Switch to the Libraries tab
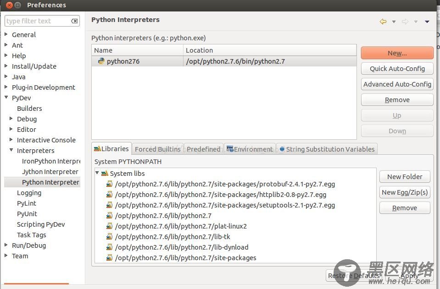 click(111, 149)
